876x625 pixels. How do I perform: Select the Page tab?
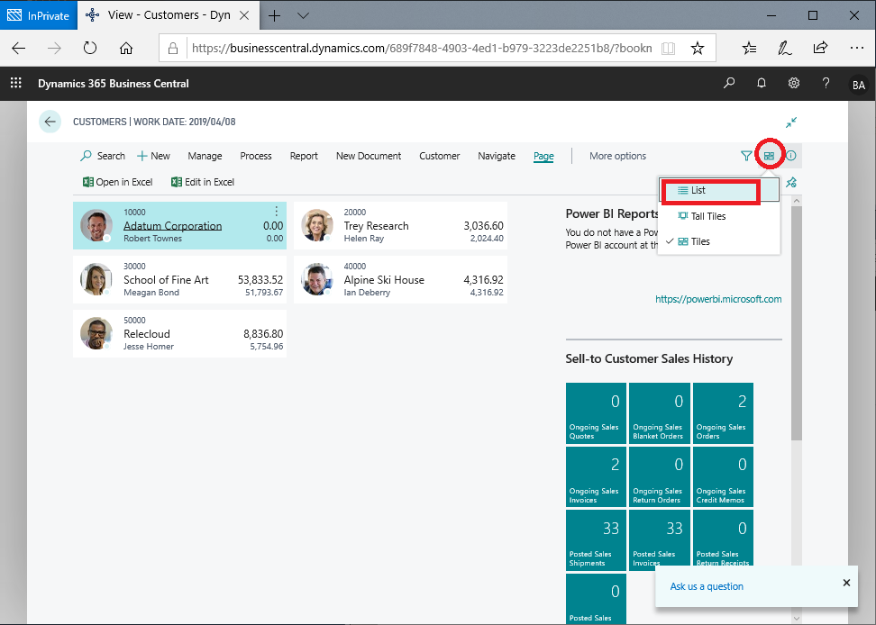coord(543,157)
